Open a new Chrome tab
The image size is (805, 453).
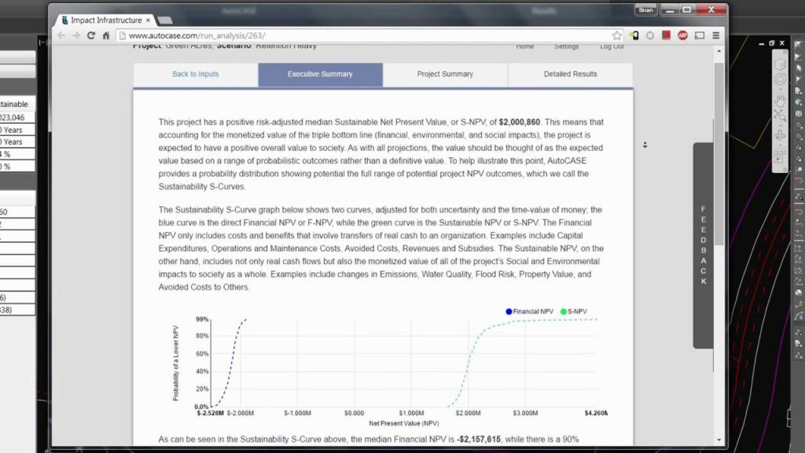[165, 20]
